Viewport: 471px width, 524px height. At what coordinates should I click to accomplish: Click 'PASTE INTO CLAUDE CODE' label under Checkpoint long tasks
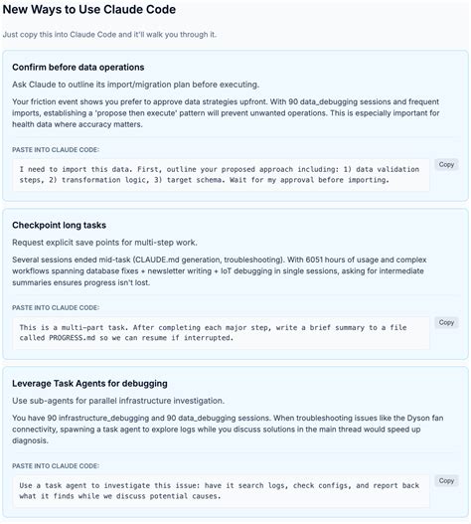coord(56,308)
